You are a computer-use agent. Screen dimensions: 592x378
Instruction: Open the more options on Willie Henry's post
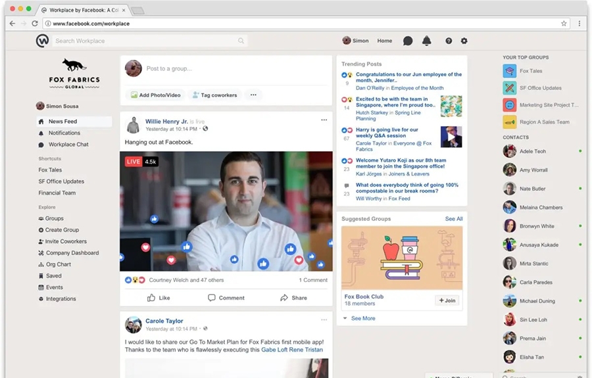click(x=324, y=120)
